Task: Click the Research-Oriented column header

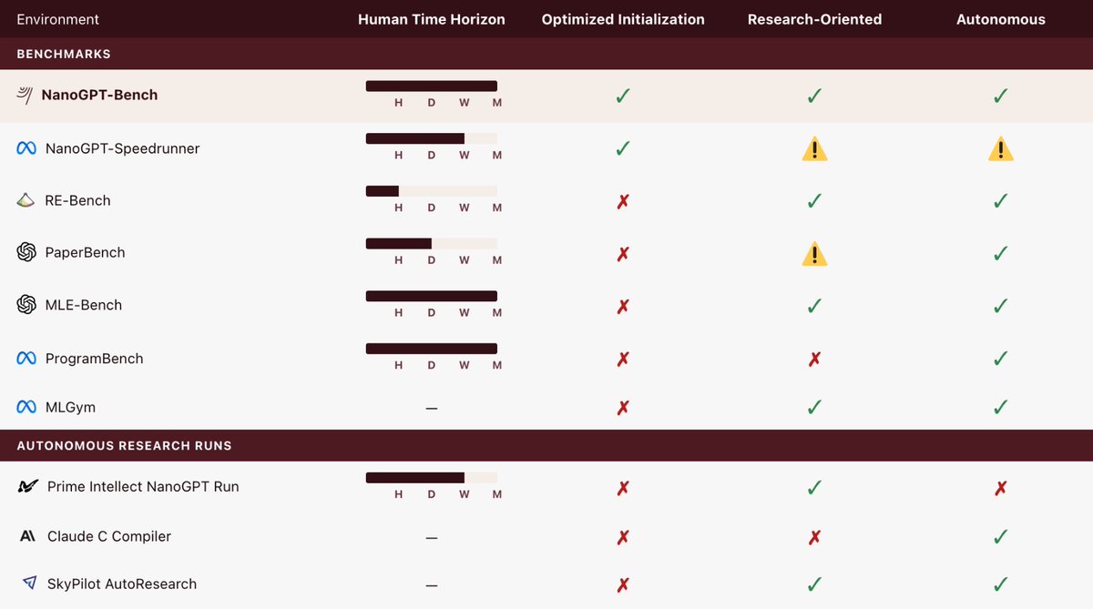Action: coord(814,19)
